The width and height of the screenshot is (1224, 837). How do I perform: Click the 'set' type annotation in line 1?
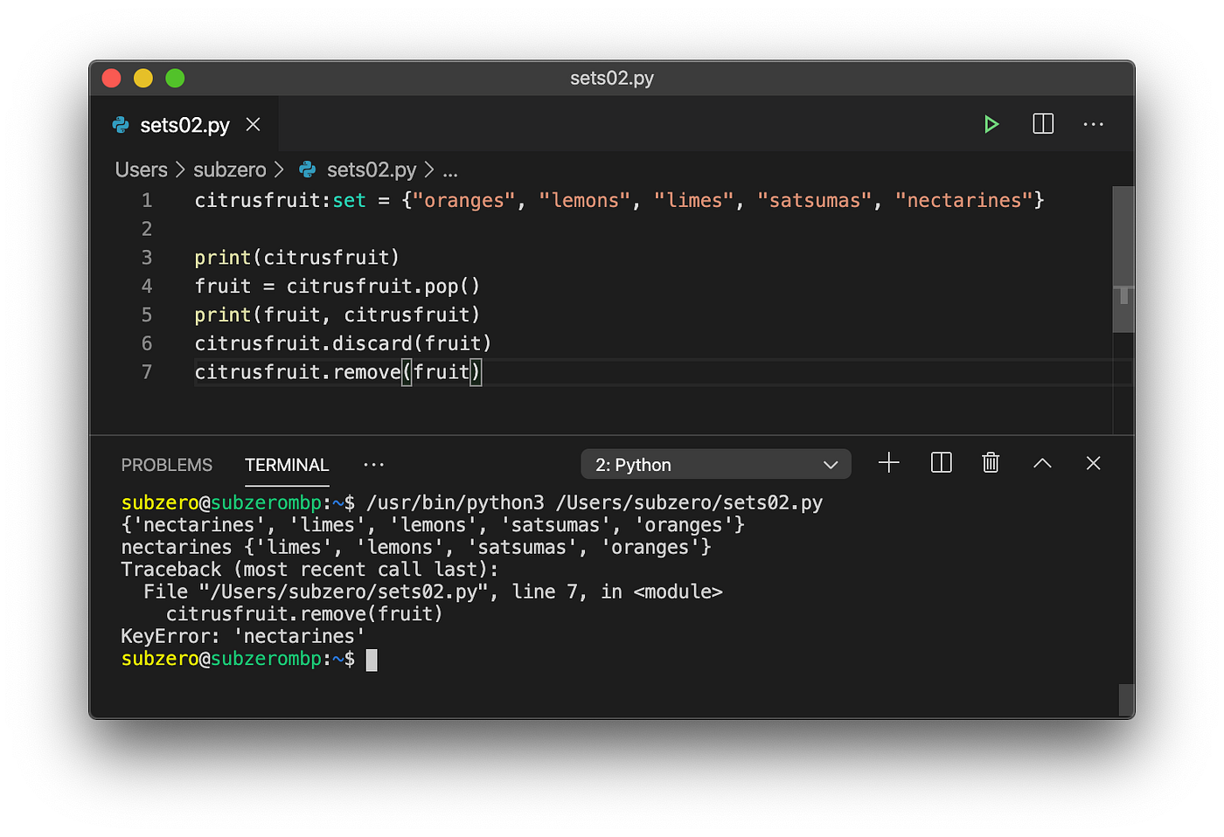pos(349,201)
